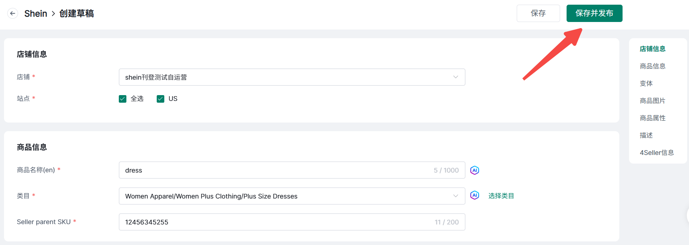Uncheck the US site checkbox
This screenshot has width=689, height=245.
click(161, 99)
